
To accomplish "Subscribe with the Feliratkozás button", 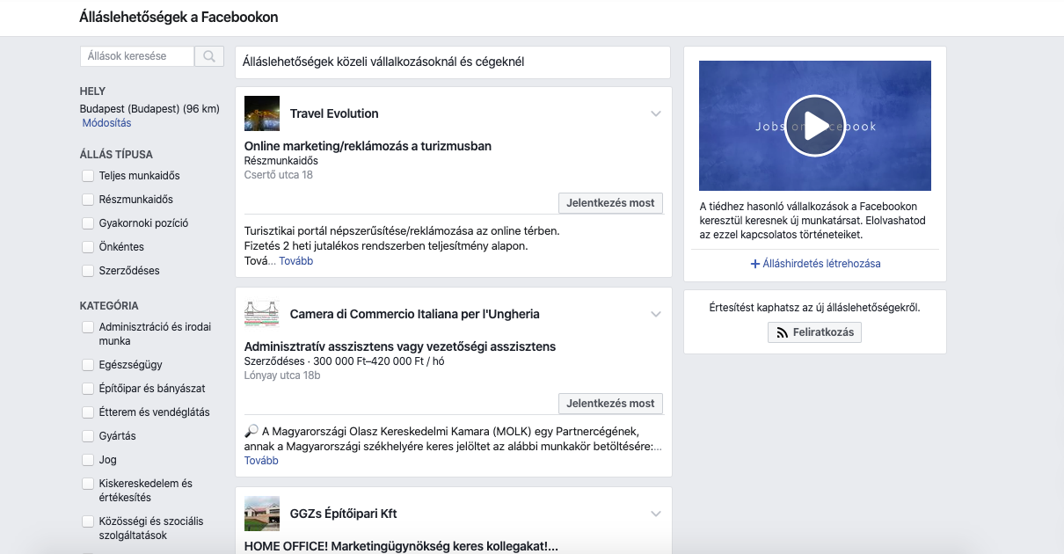I will (x=814, y=333).
